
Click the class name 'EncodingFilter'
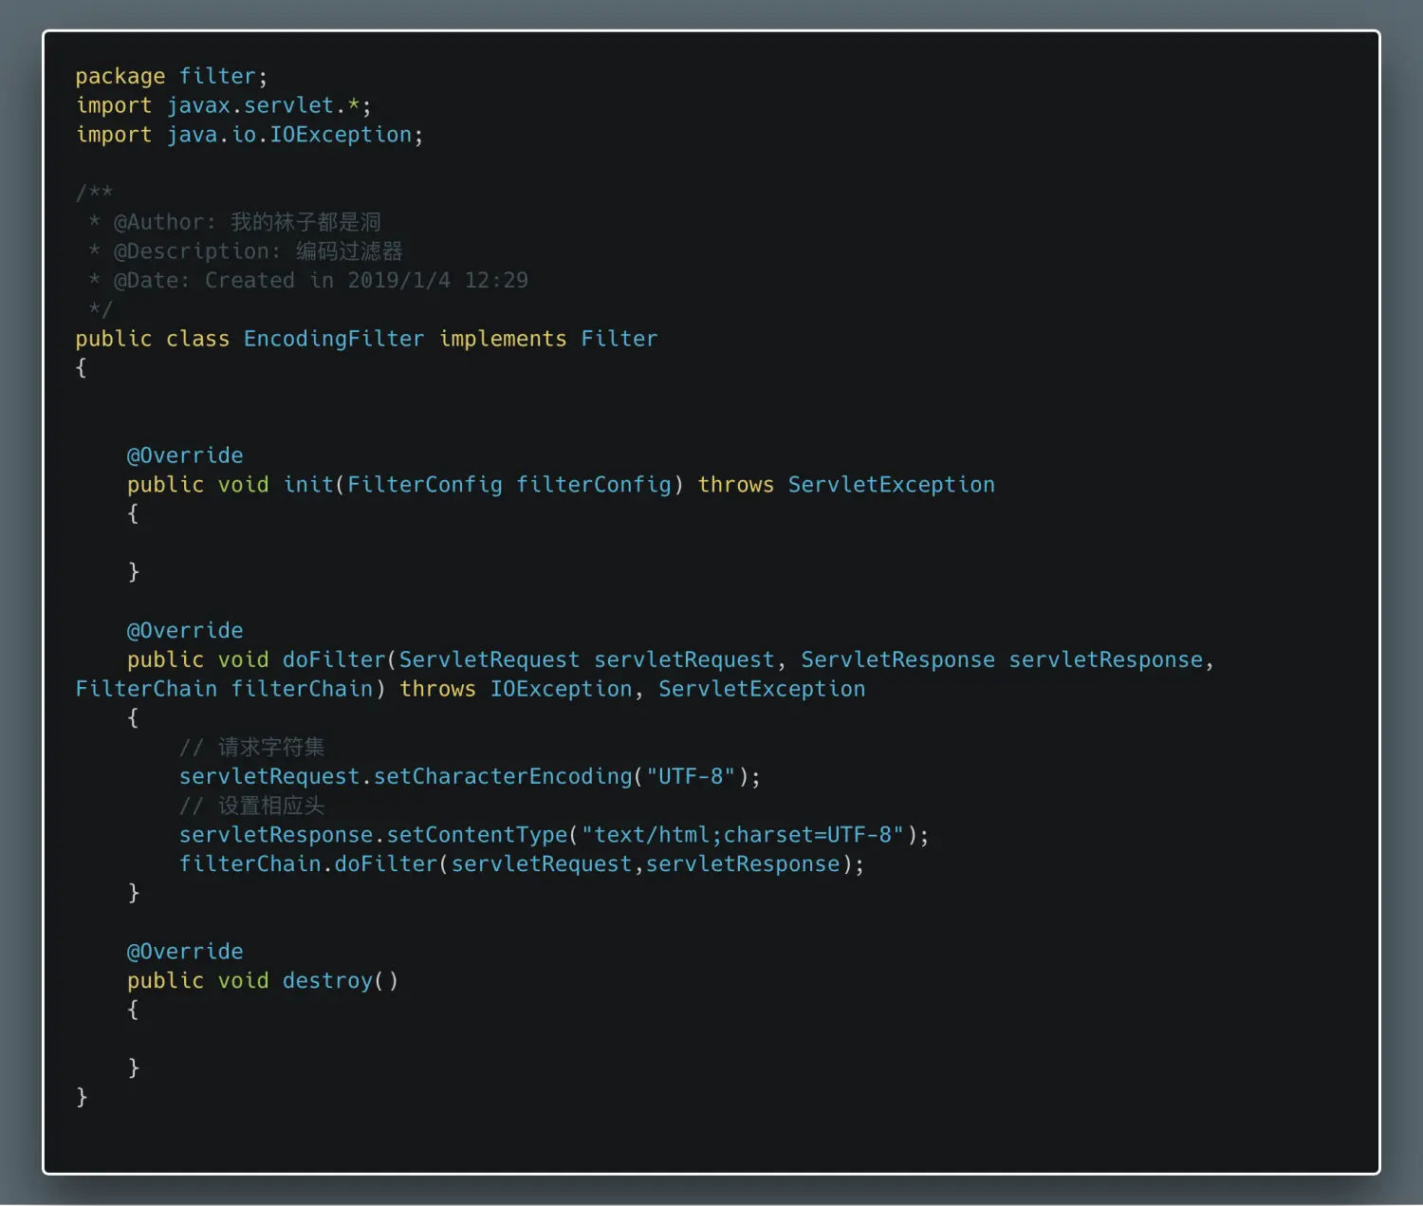point(334,339)
